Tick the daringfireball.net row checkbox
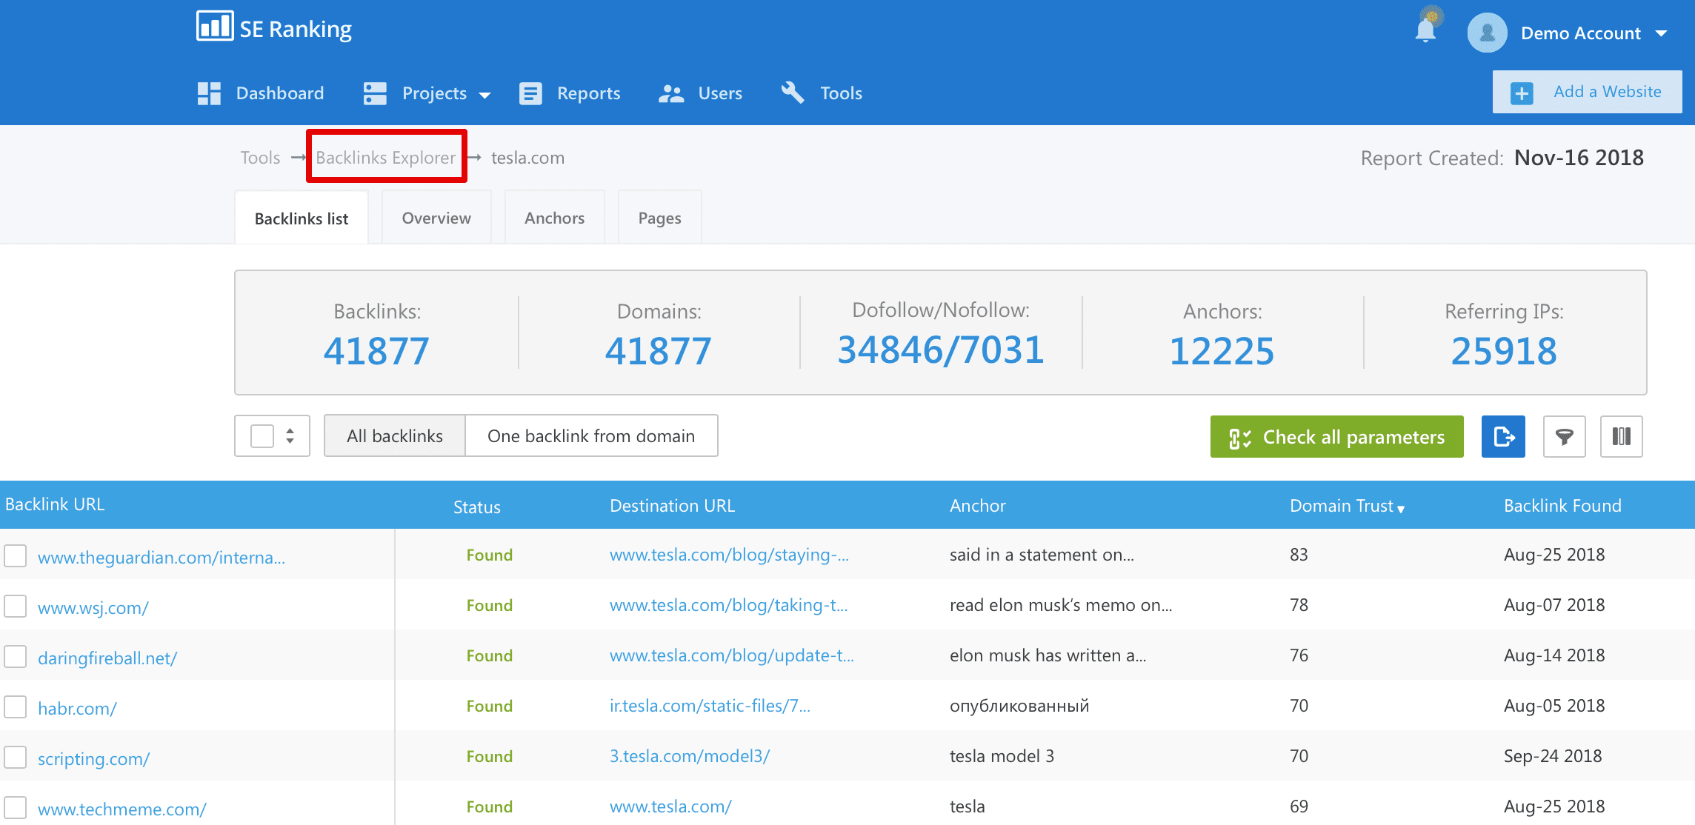This screenshot has width=1695, height=825. 16,656
